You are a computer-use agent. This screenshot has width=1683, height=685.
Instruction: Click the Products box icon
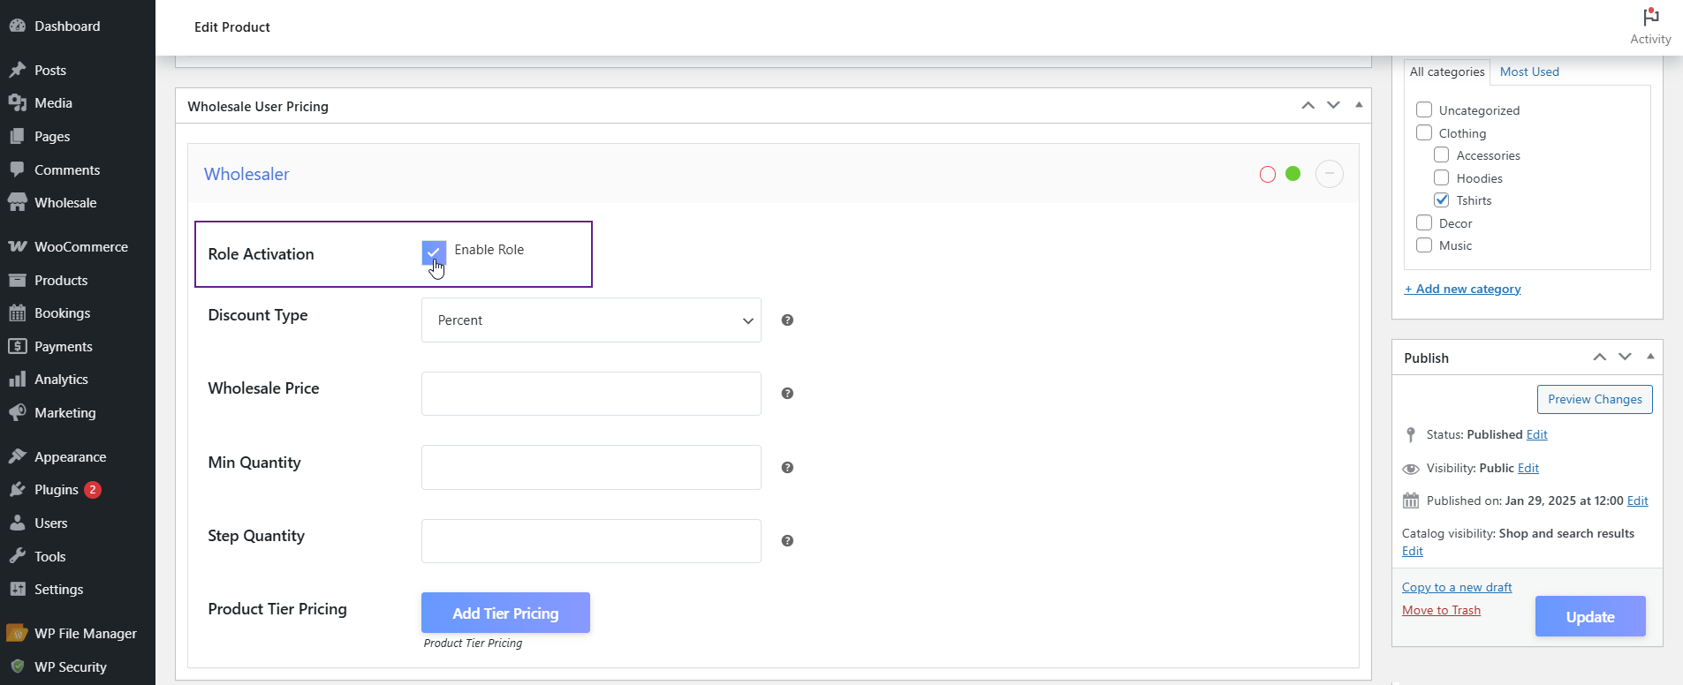coord(17,280)
